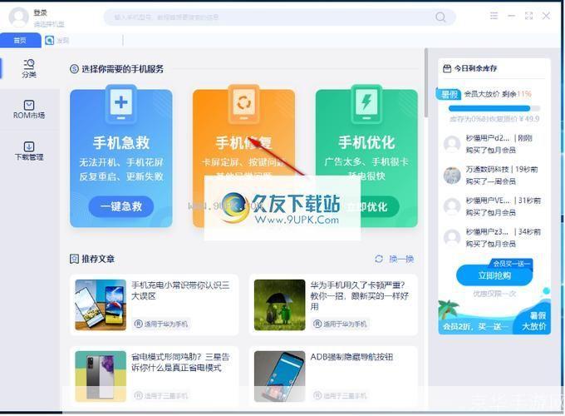The width and height of the screenshot is (565, 416).
Task: Click avatar of 秒刷用户d2 purchase entry
Action: (452, 144)
